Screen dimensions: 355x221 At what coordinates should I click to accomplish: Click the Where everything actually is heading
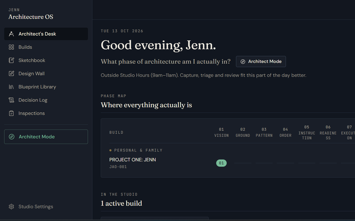click(x=146, y=105)
